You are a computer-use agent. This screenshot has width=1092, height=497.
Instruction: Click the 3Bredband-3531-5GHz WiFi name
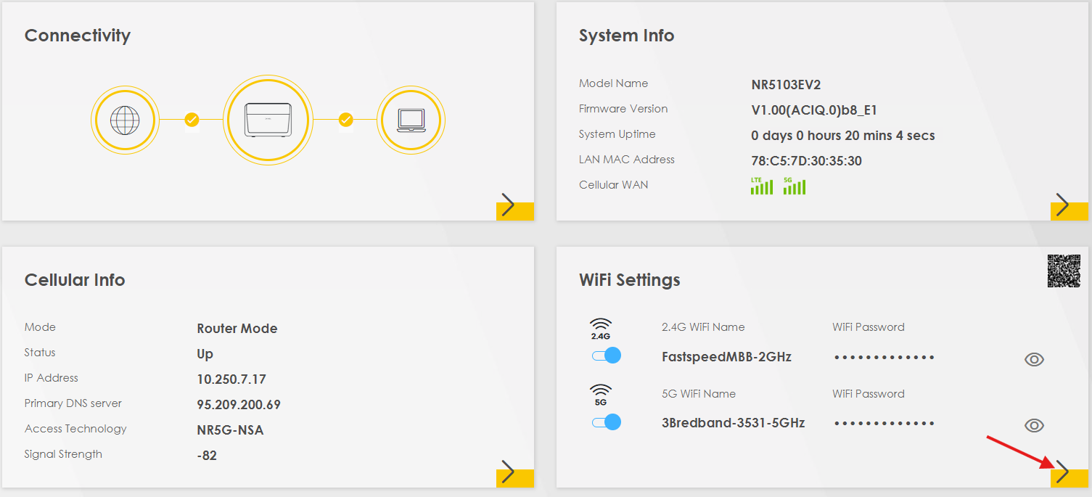pyautogui.click(x=733, y=423)
